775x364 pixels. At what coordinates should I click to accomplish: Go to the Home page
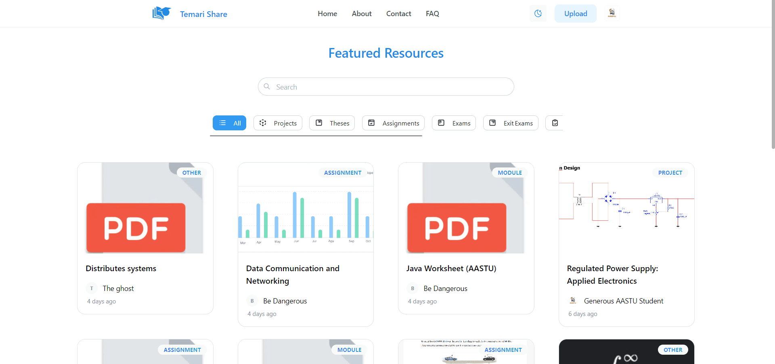(x=327, y=14)
